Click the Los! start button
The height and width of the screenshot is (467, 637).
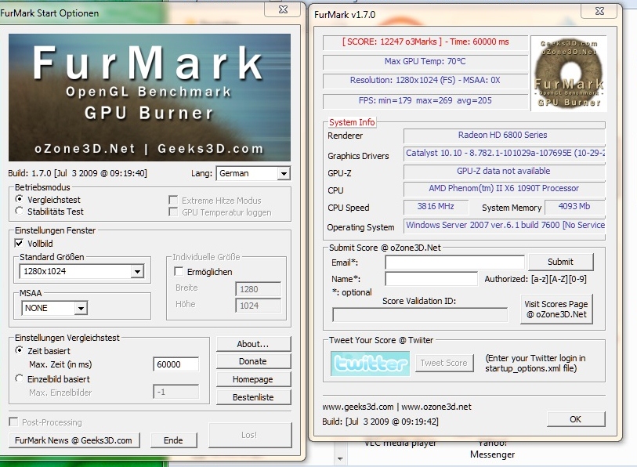(x=250, y=435)
